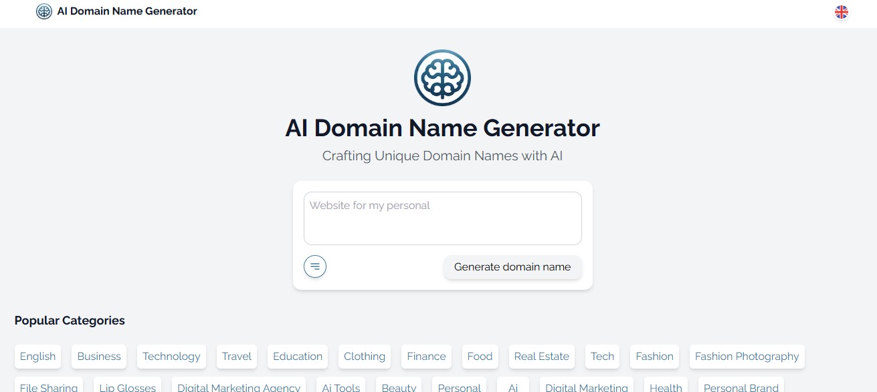Image resolution: width=877 pixels, height=392 pixels.
Task: Focus the domain description text area
Action: click(x=443, y=218)
